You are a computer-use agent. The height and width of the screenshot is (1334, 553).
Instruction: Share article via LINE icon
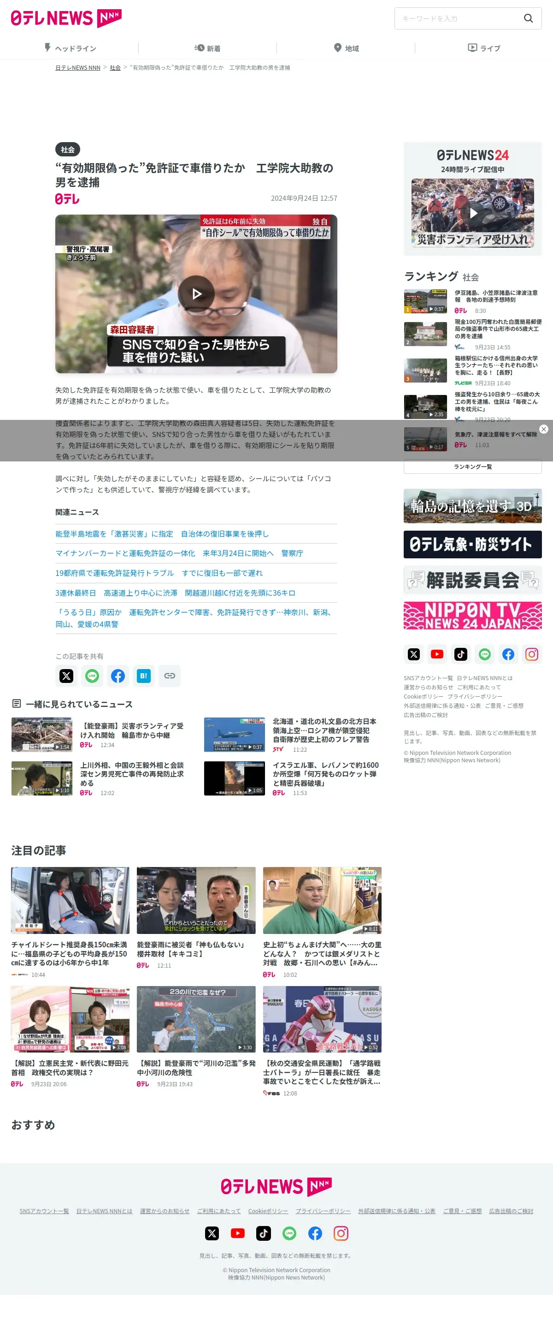[92, 676]
